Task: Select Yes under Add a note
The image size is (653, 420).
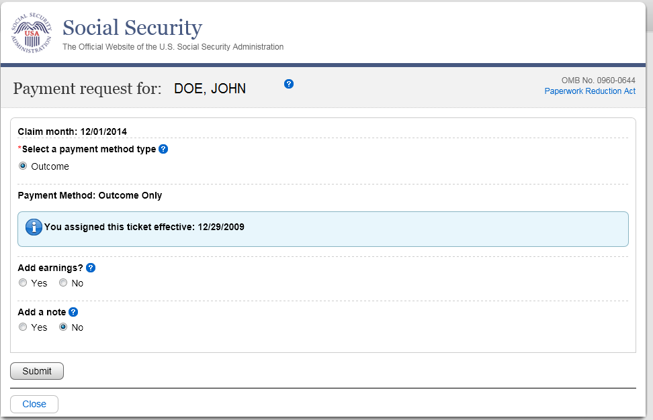Action: (23, 327)
